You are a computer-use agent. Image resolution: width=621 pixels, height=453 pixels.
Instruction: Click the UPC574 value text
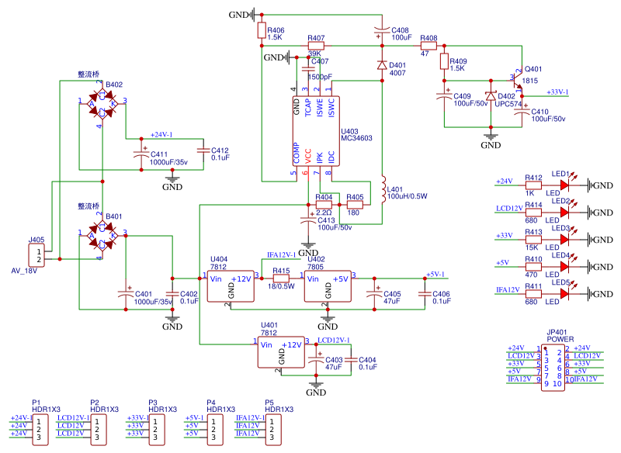click(508, 104)
